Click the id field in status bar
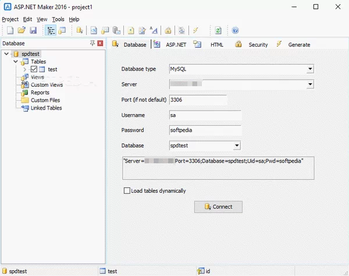The height and width of the screenshot is (276, 349). [x=208, y=271]
